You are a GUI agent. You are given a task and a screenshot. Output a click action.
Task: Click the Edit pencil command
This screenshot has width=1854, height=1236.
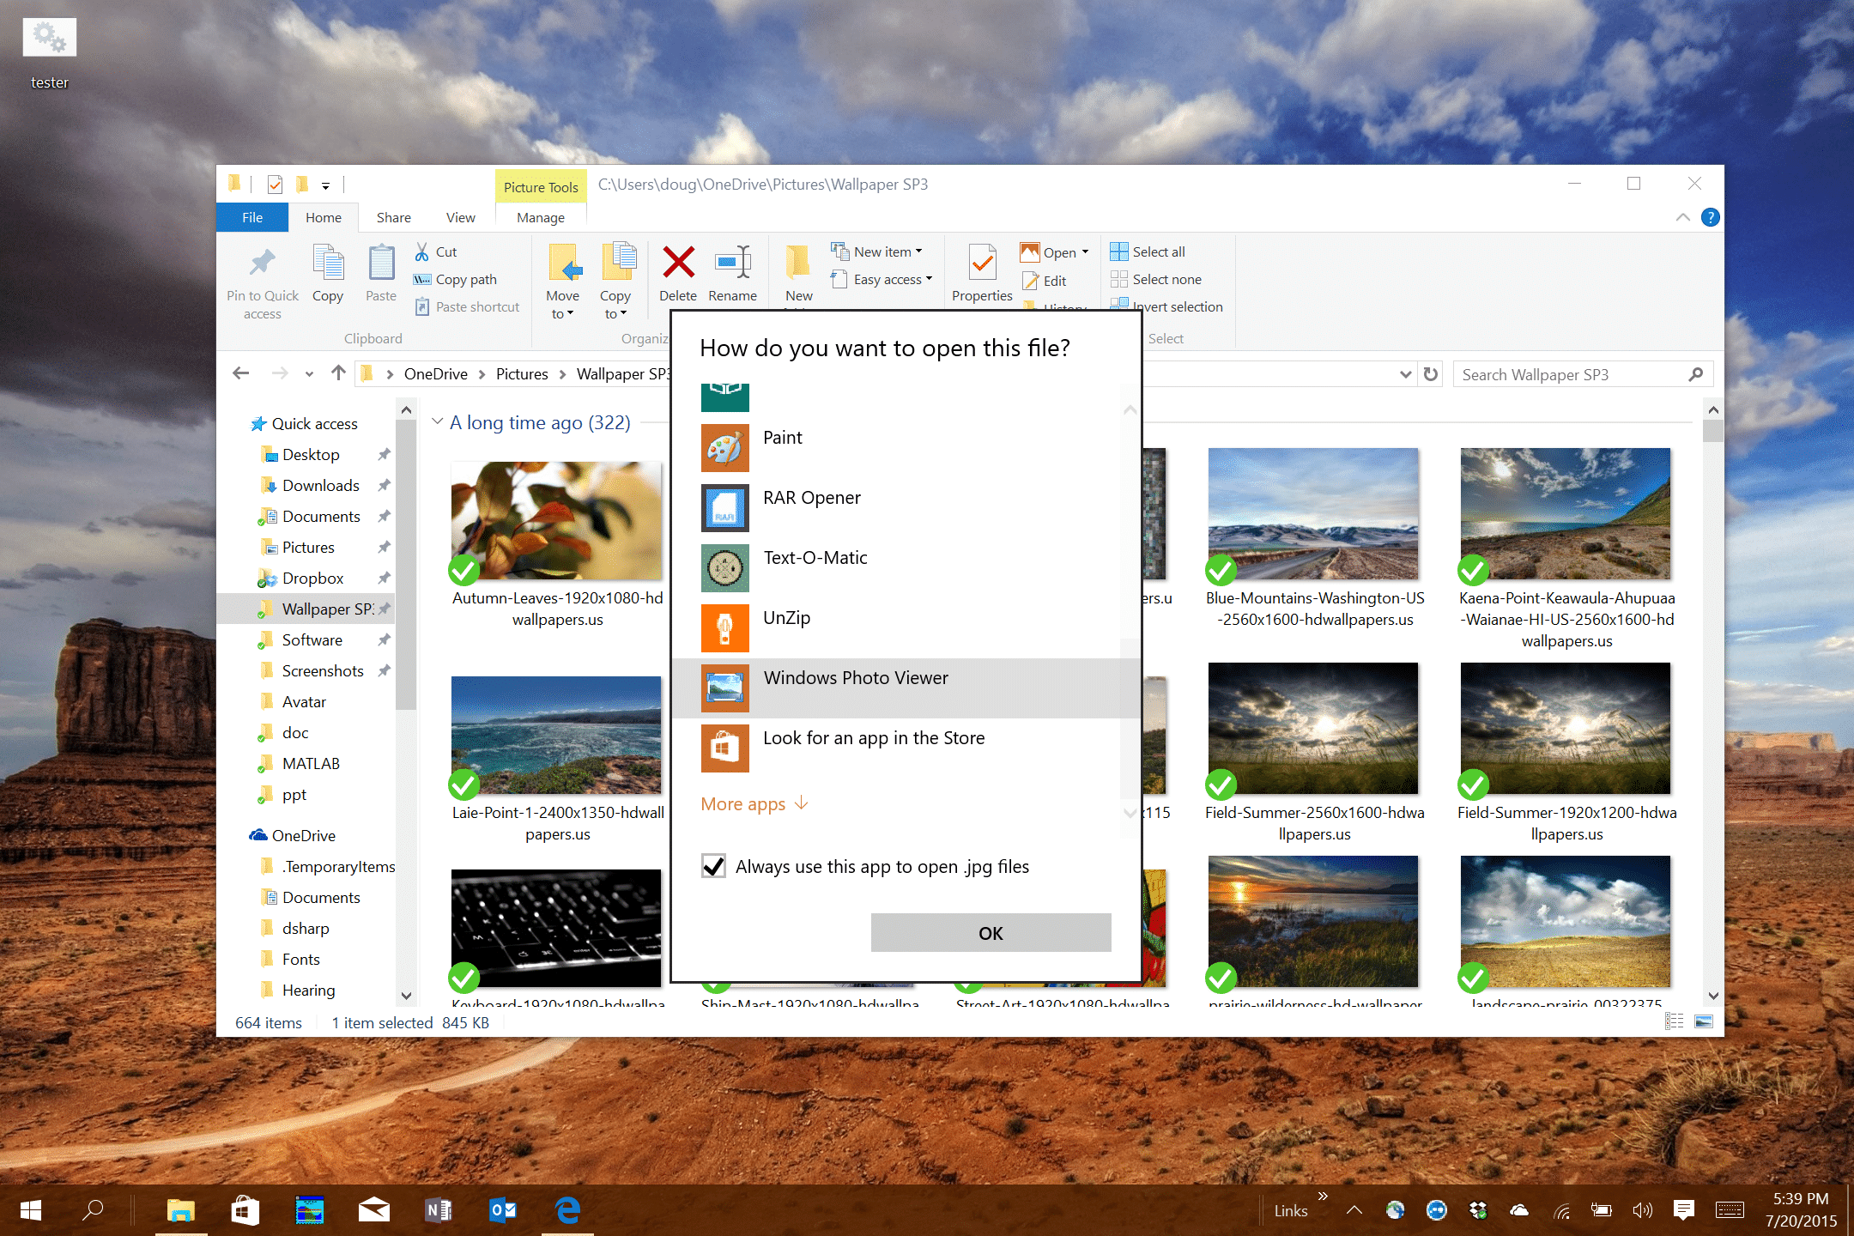1045,281
